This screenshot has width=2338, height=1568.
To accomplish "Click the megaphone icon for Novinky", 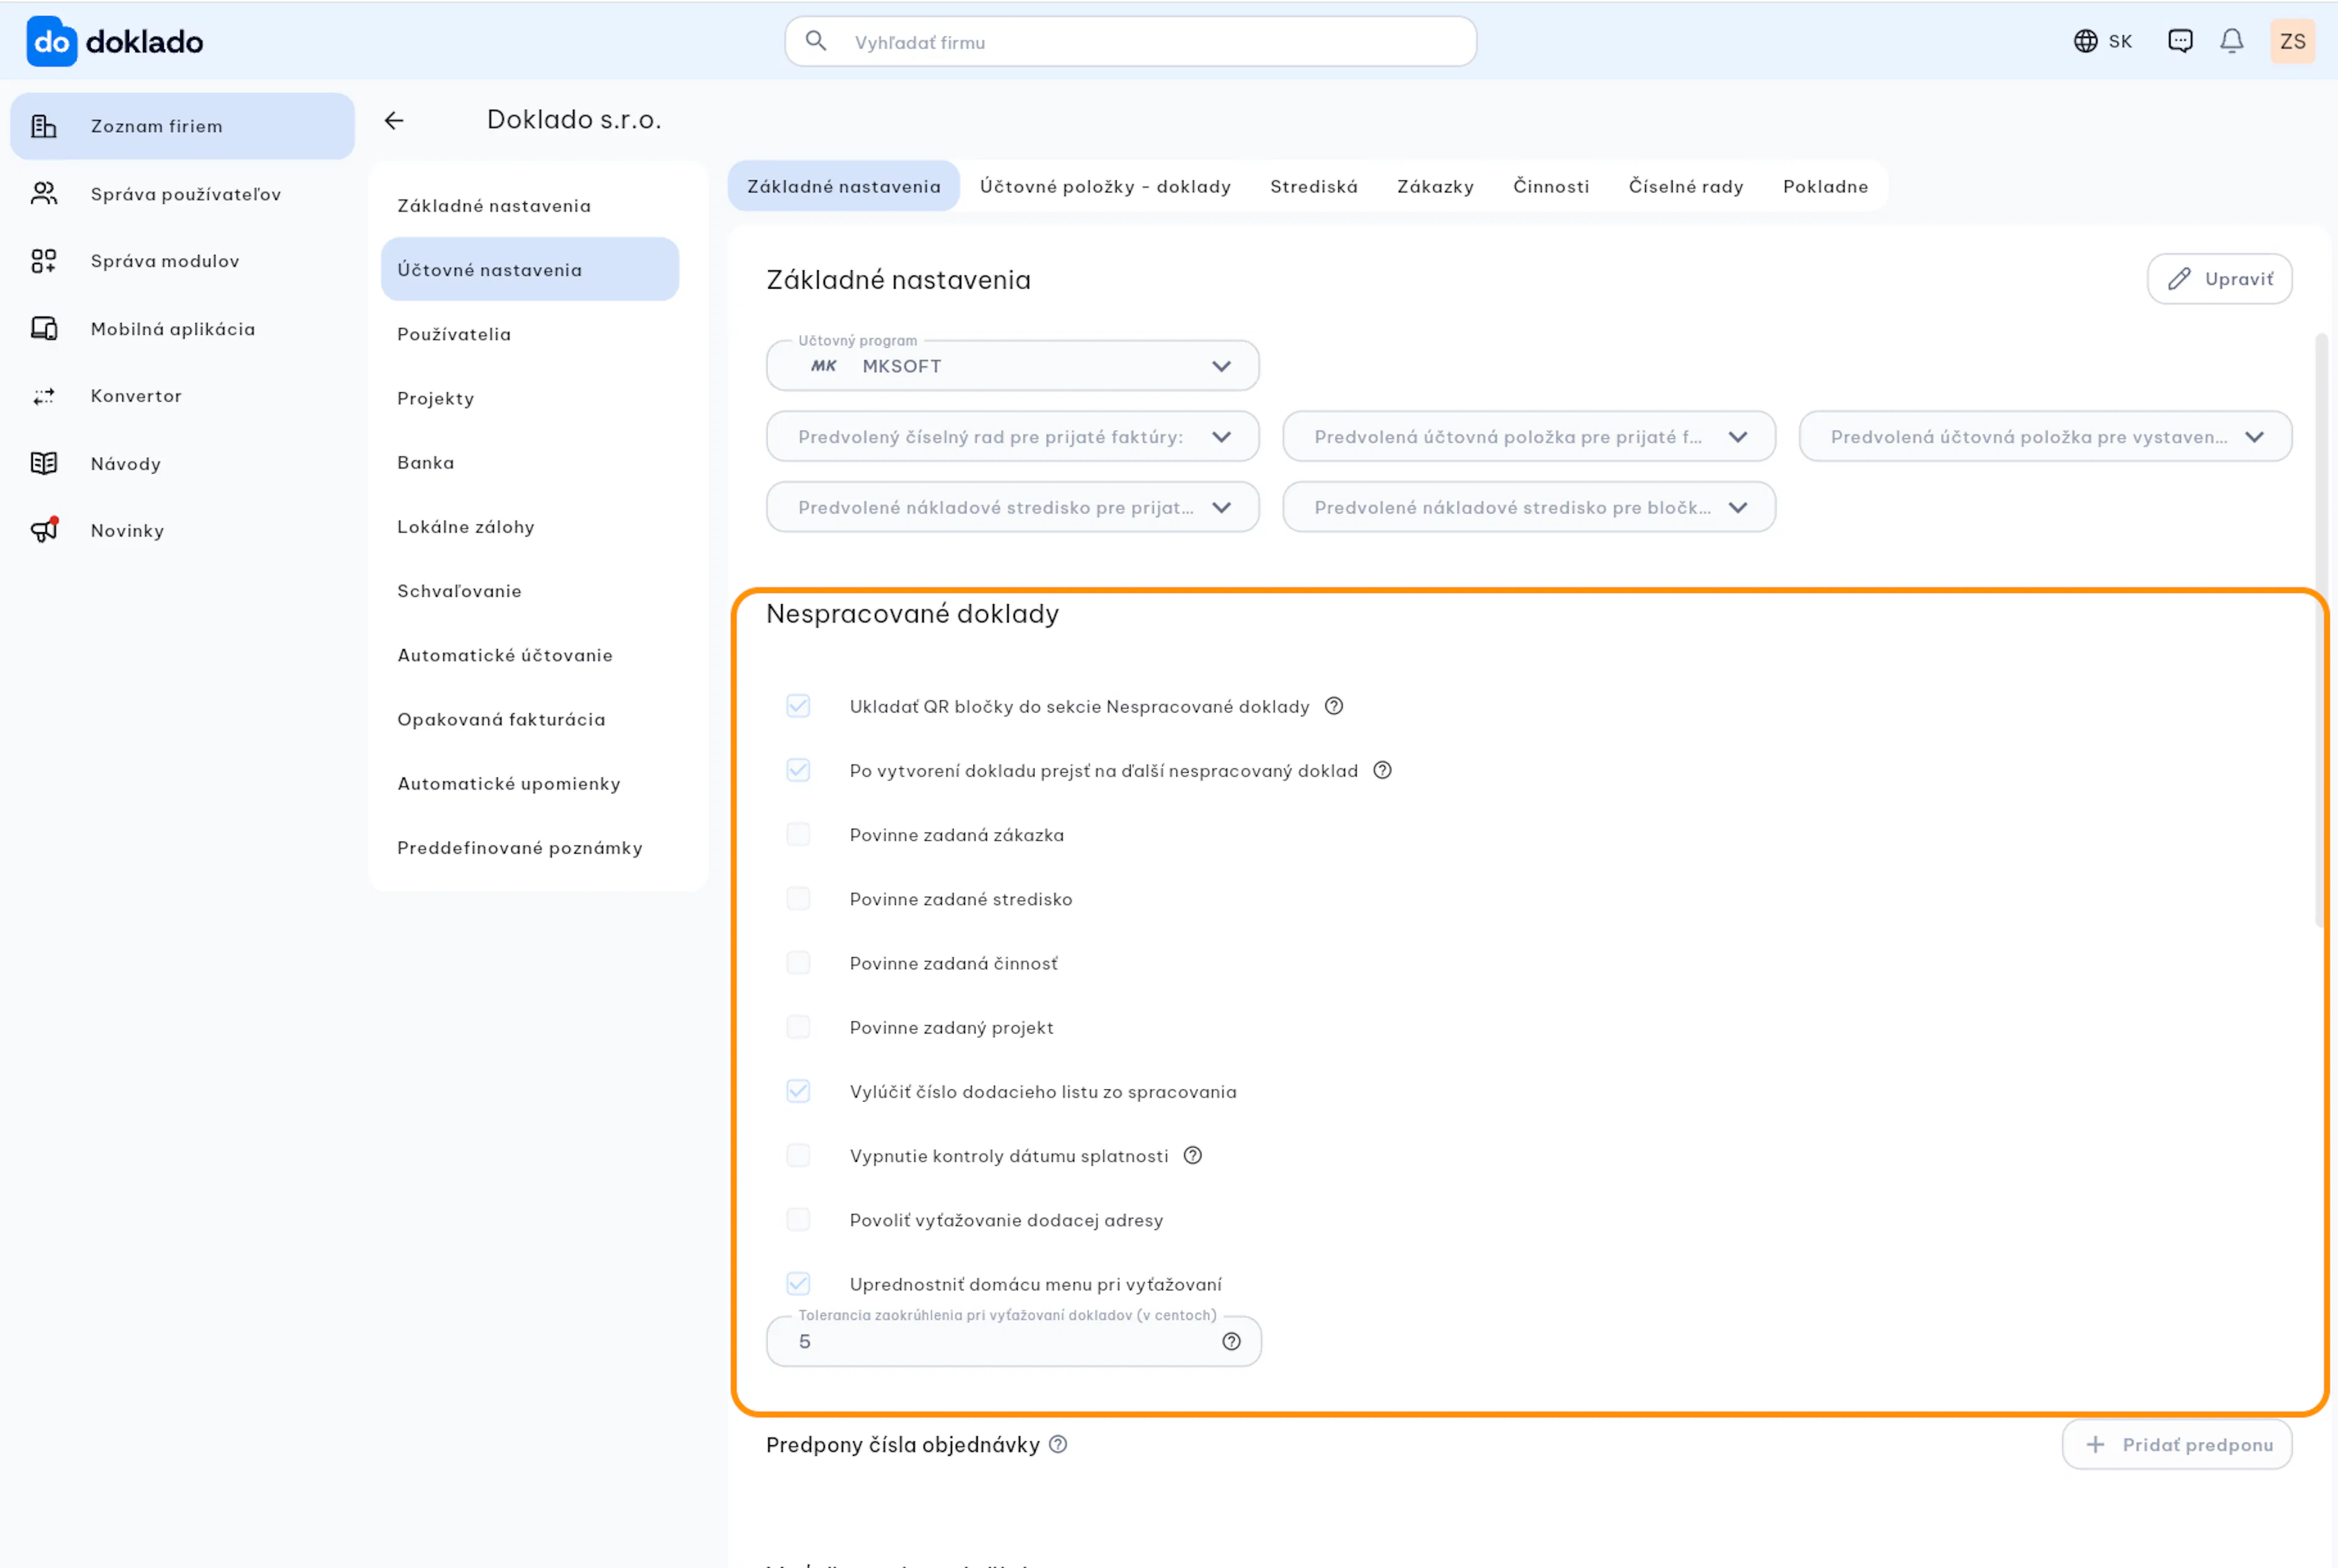I will [44, 530].
